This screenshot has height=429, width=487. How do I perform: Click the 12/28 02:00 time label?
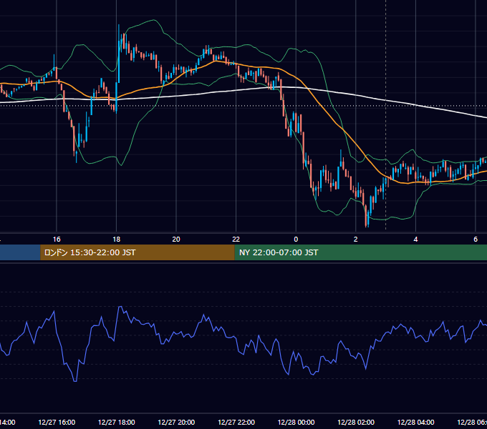(356, 422)
